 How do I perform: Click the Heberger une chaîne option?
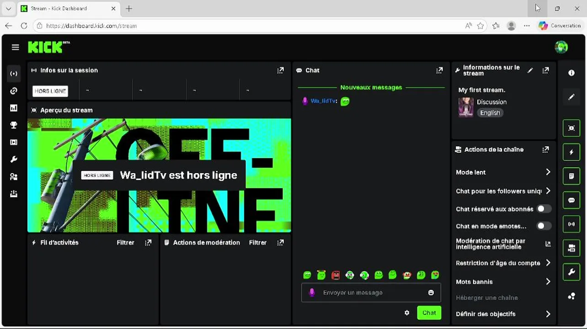487,298
